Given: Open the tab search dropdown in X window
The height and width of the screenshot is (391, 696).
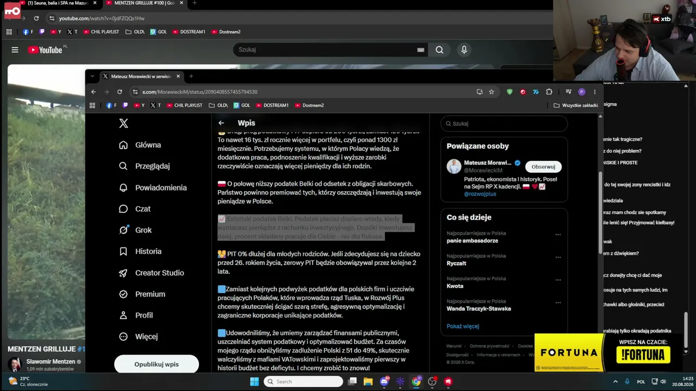Looking at the screenshot, I should tap(92, 76).
